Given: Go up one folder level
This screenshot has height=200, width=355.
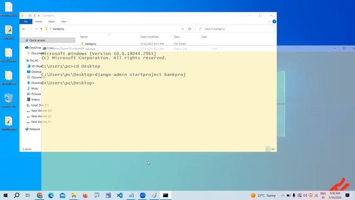Looking at the screenshot, I should pyautogui.click(x=41, y=29).
